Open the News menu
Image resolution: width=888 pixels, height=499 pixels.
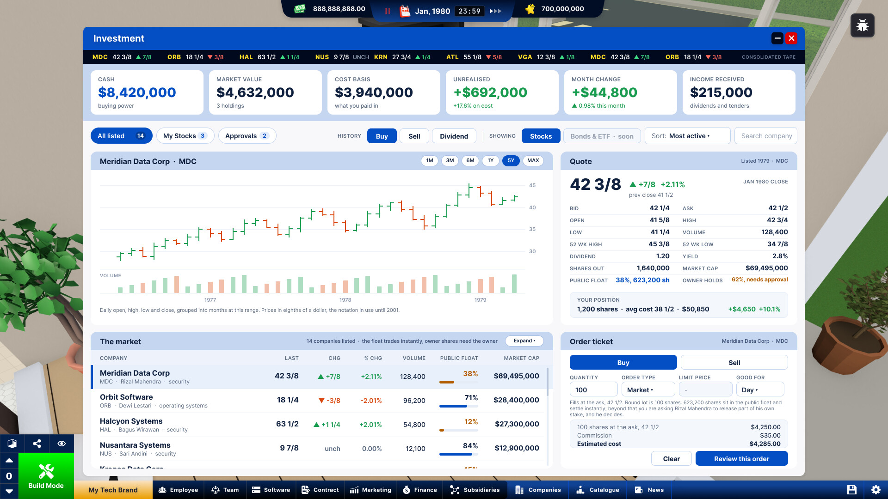click(x=649, y=490)
